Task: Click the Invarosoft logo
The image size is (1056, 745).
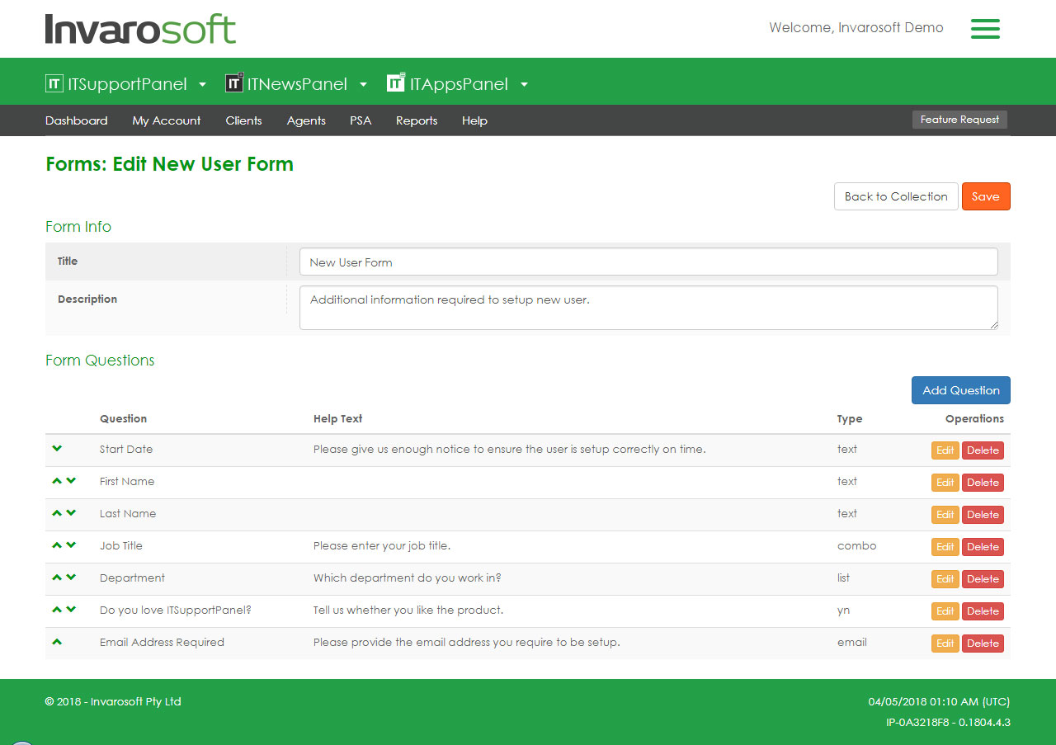Action: [x=140, y=29]
